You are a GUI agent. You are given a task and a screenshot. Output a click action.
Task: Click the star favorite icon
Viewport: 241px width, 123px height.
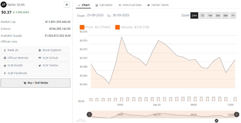[x=67, y=5]
